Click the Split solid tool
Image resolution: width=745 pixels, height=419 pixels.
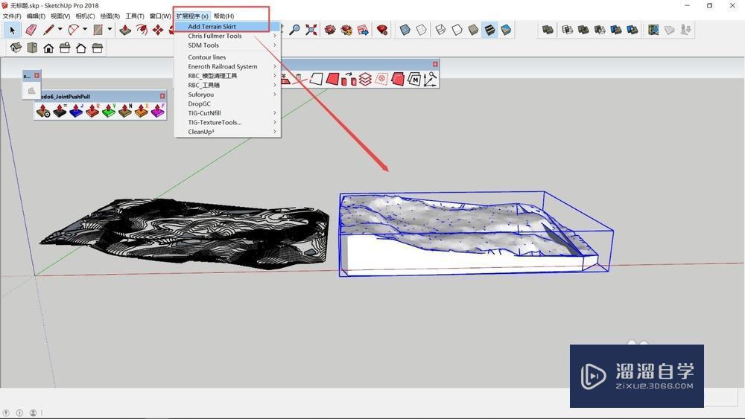(632, 30)
